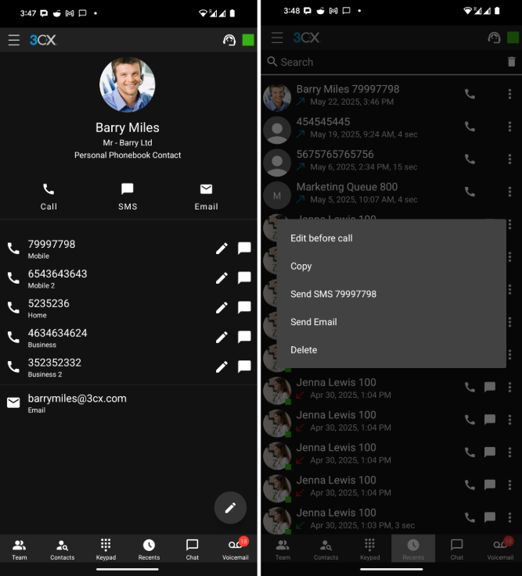The height and width of the screenshot is (576, 522).
Task: Select Copy in context menu
Action: (x=391, y=266)
